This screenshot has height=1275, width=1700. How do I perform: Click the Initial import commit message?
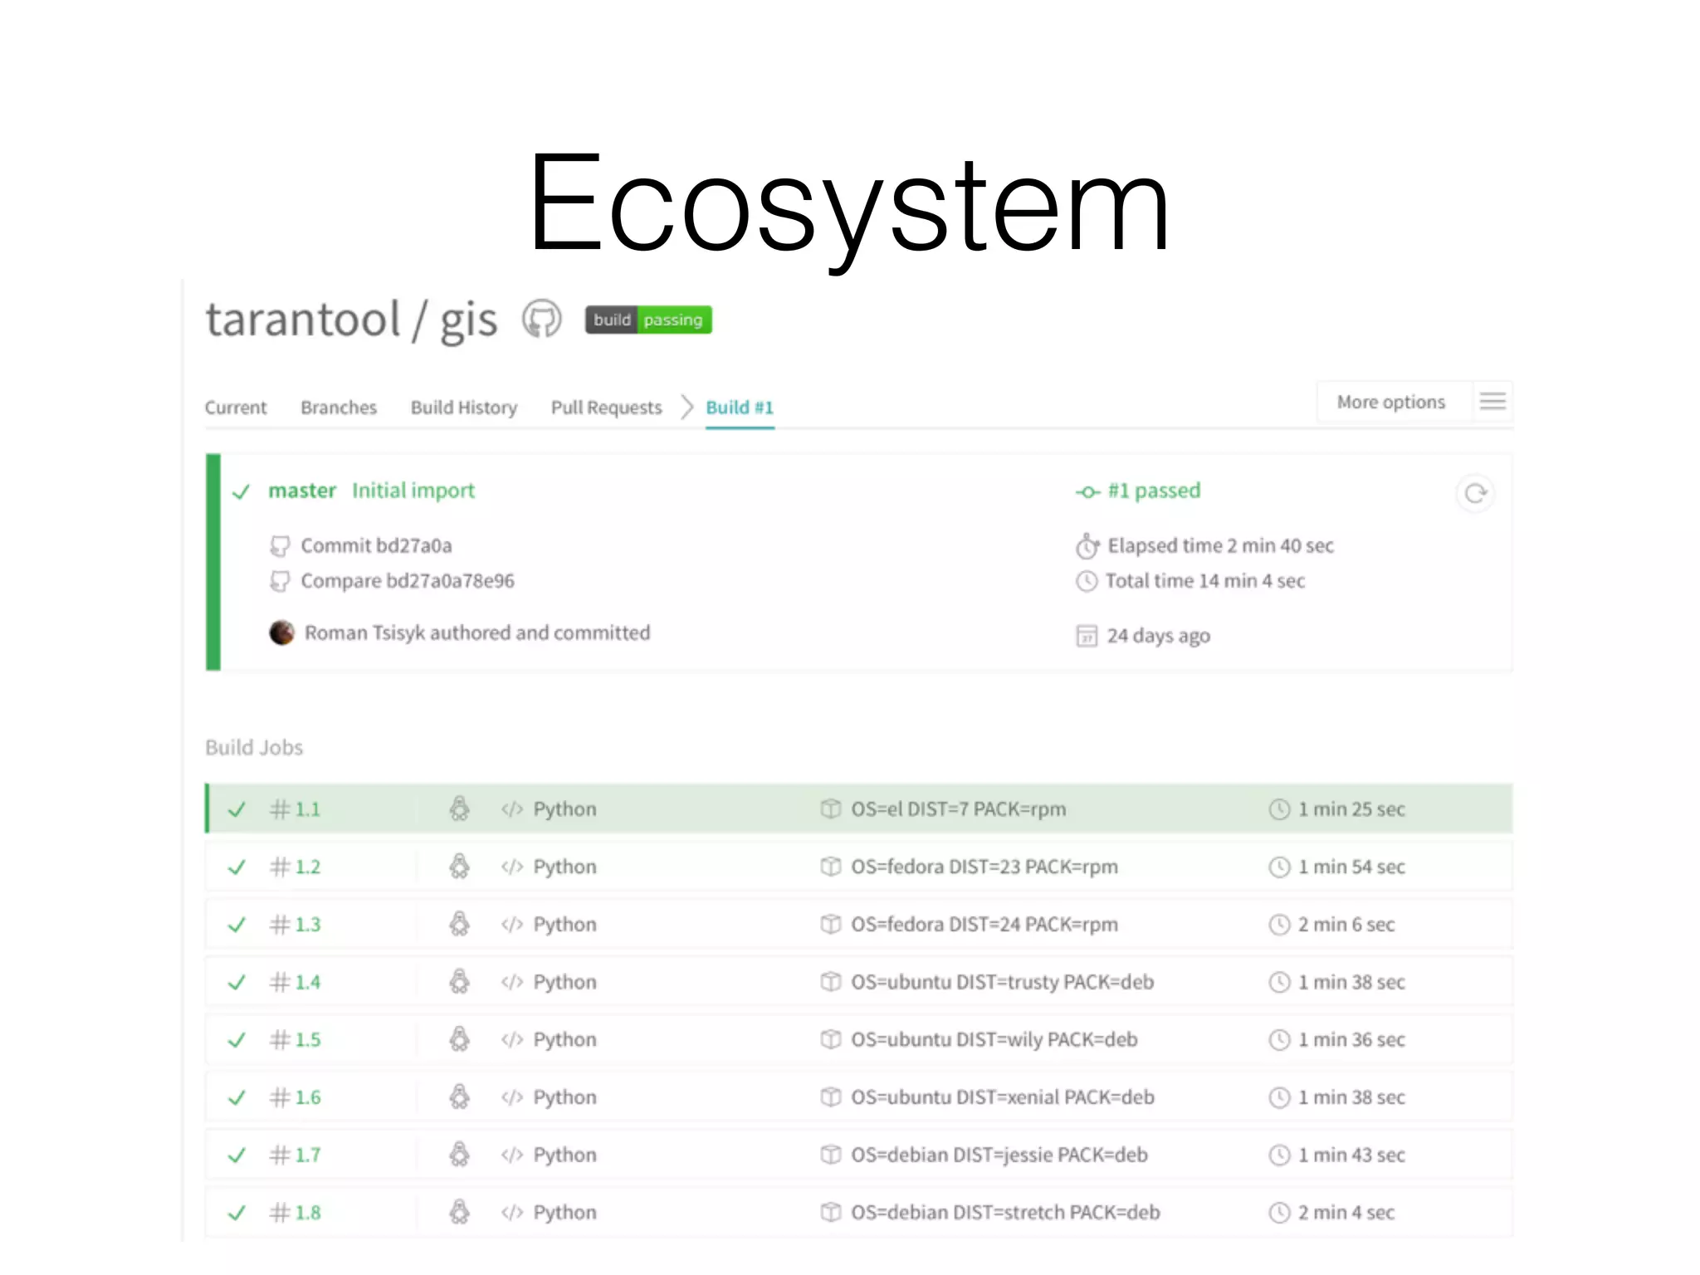(x=413, y=491)
